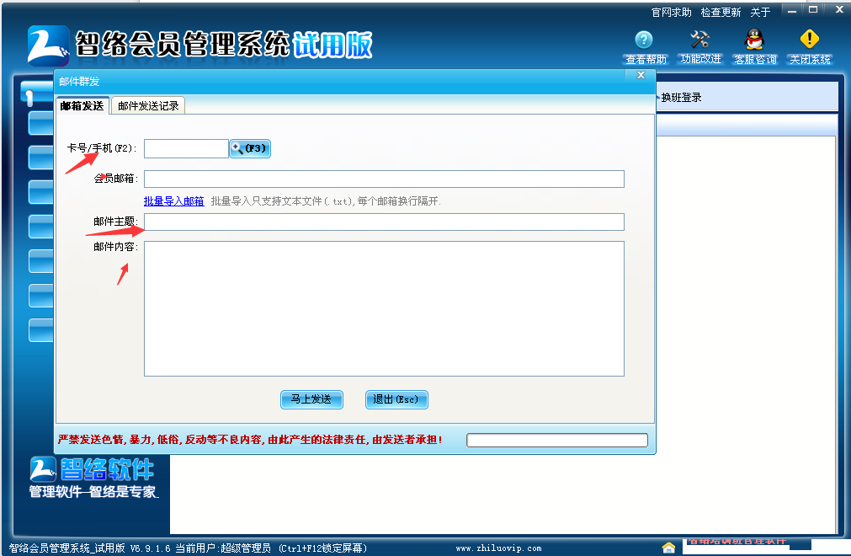
Task: Click the home icon in status bar
Action: 668,548
